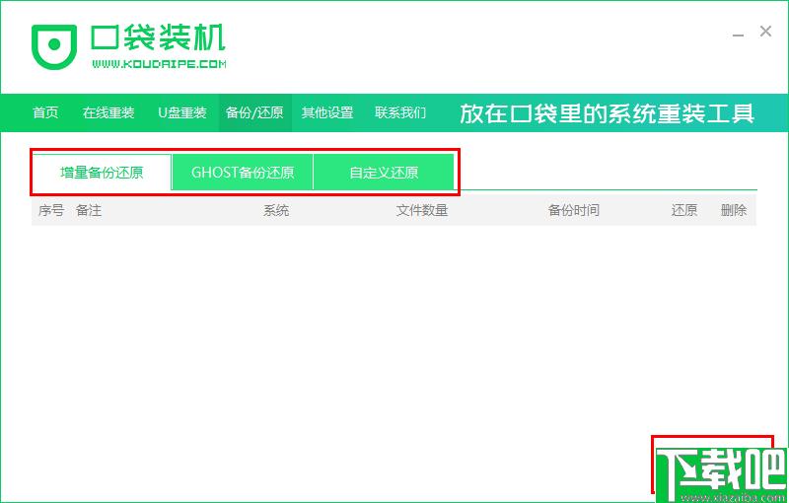Switch to 增量备份还原 tab
This screenshot has width=789, height=503.
(x=103, y=173)
